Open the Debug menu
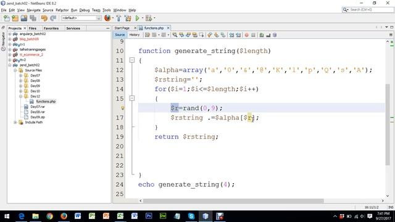Viewport: 395px width, 222px height. point(85,10)
